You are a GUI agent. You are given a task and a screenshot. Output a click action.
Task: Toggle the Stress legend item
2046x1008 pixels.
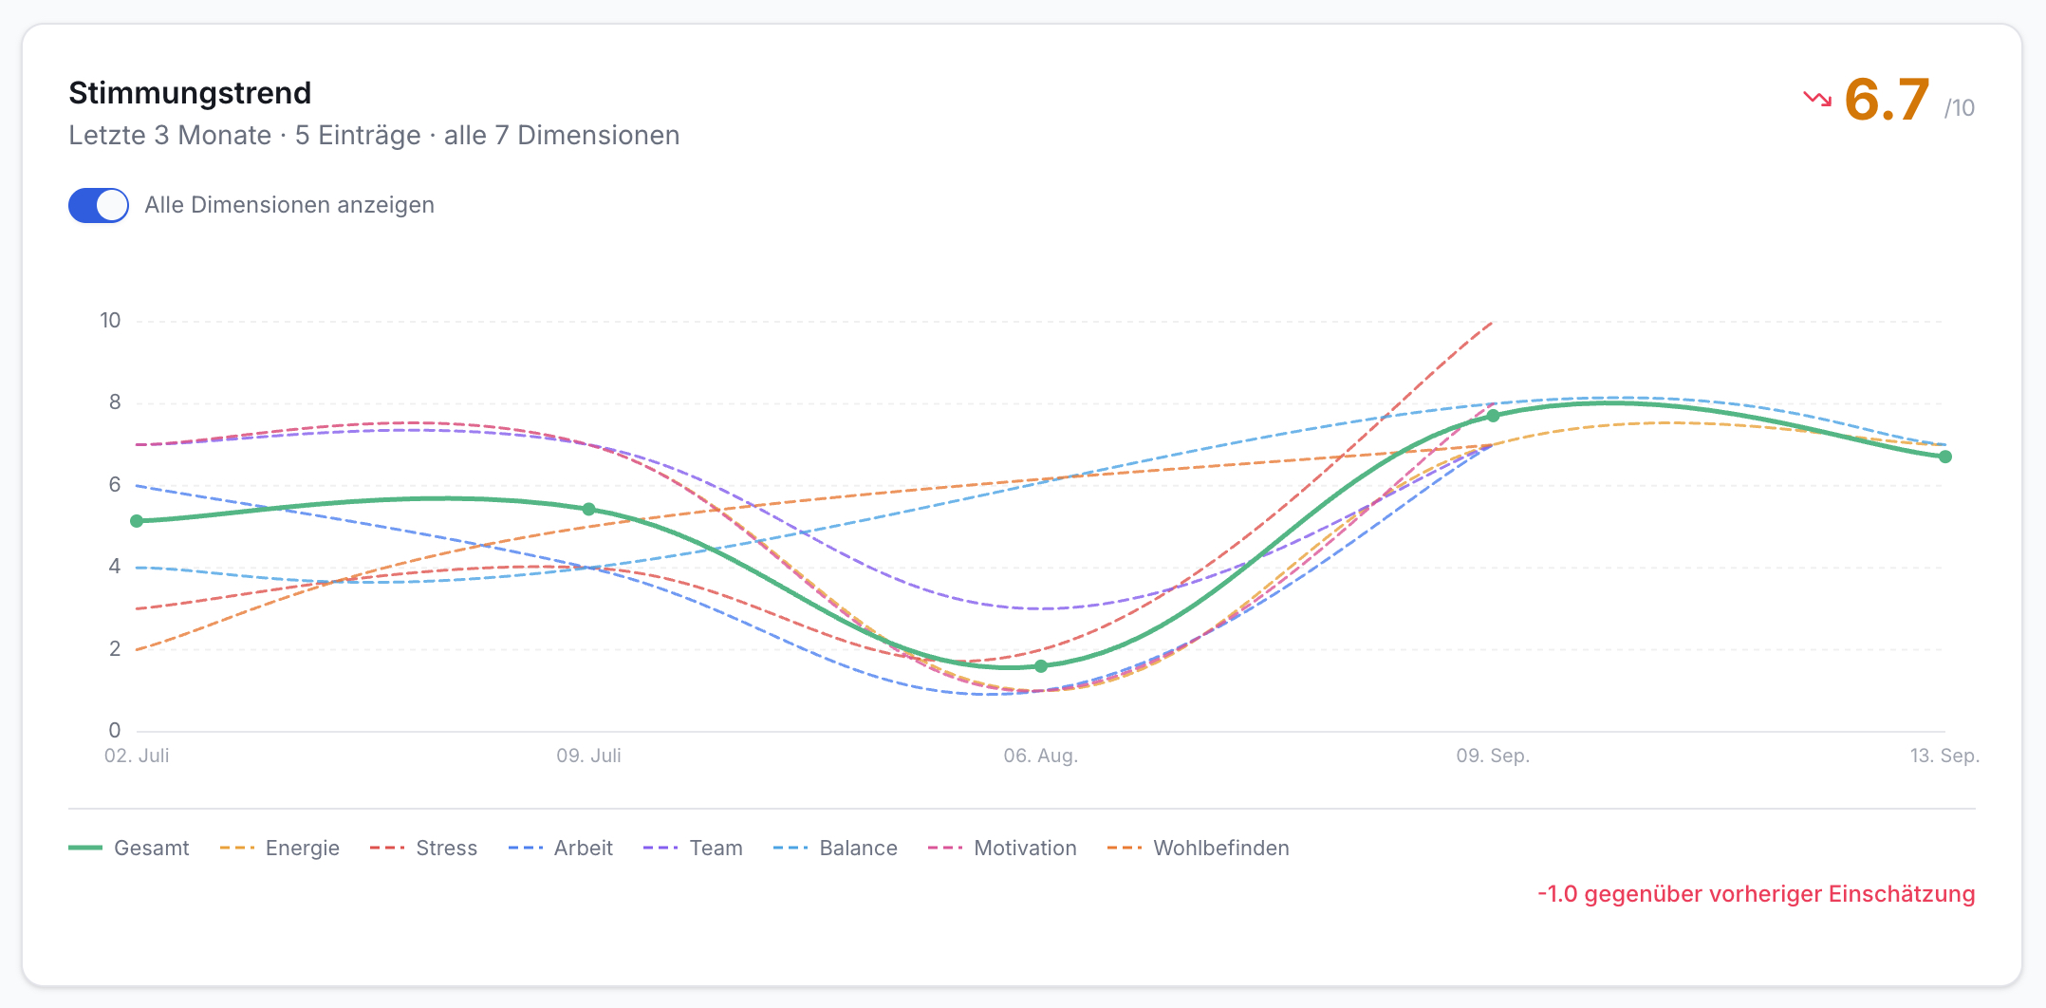click(x=424, y=848)
